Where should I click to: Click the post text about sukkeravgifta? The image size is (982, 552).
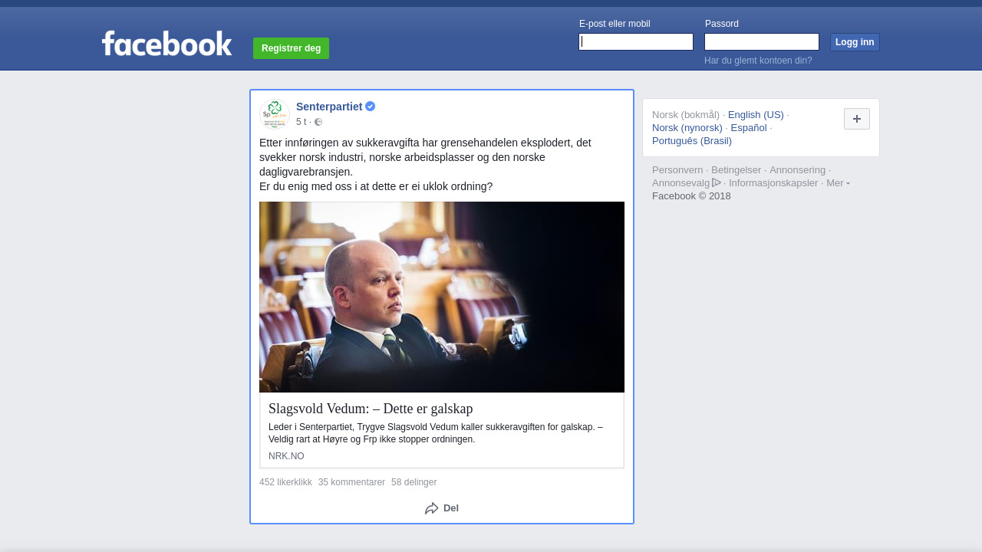pos(425,164)
